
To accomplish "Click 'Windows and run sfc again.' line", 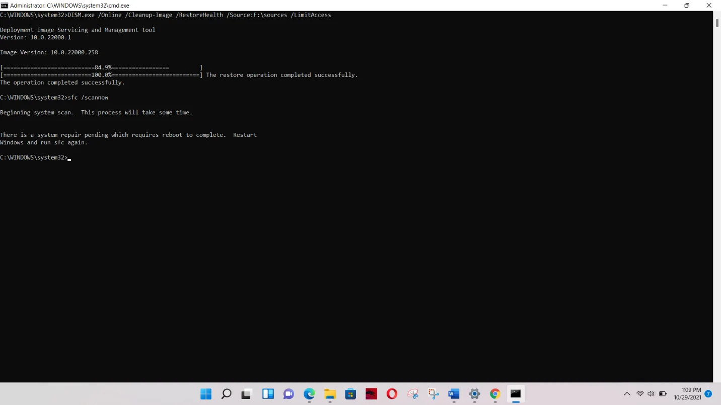I will pyautogui.click(x=44, y=142).
